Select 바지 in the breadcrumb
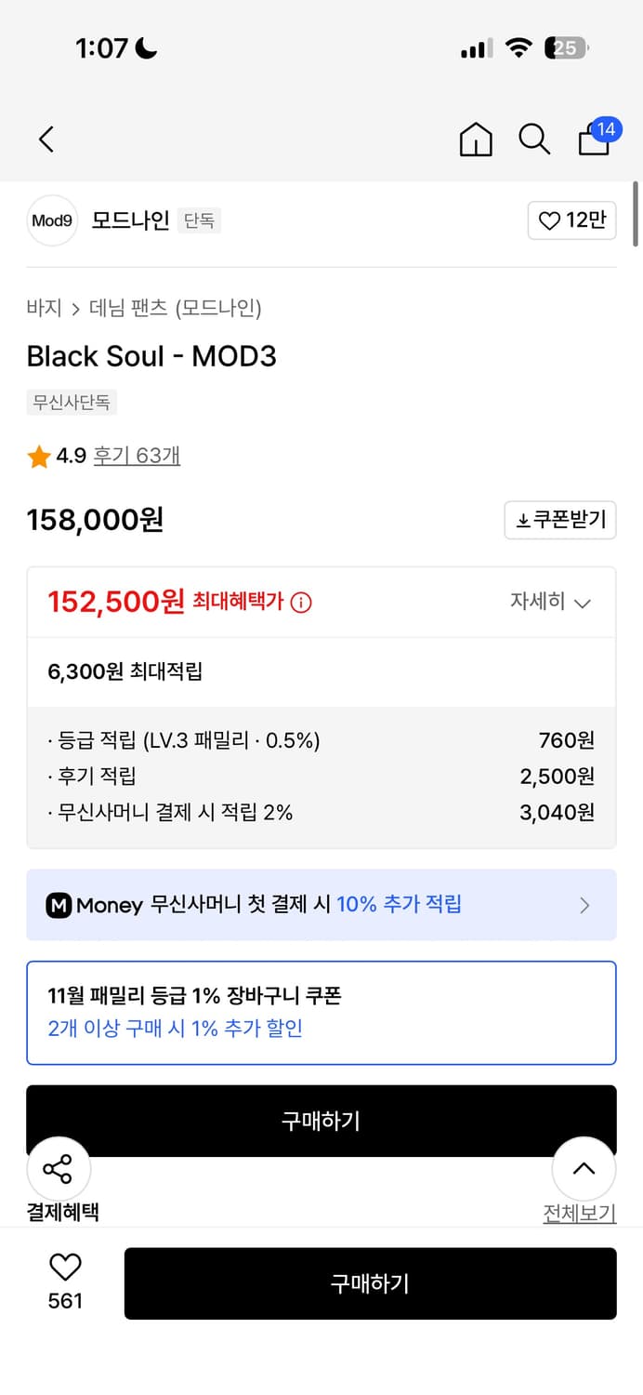The width and height of the screenshot is (643, 1395). coord(41,307)
